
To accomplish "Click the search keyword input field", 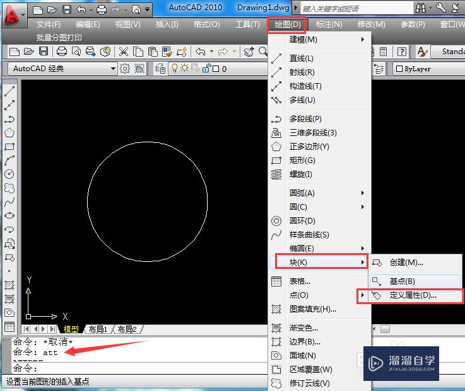I will (x=356, y=9).
